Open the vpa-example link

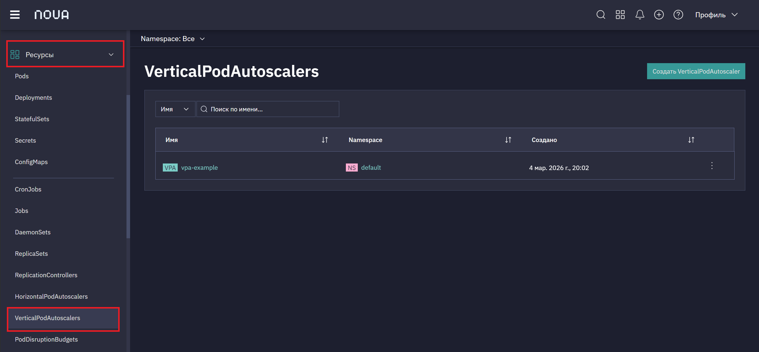point(199,168)
